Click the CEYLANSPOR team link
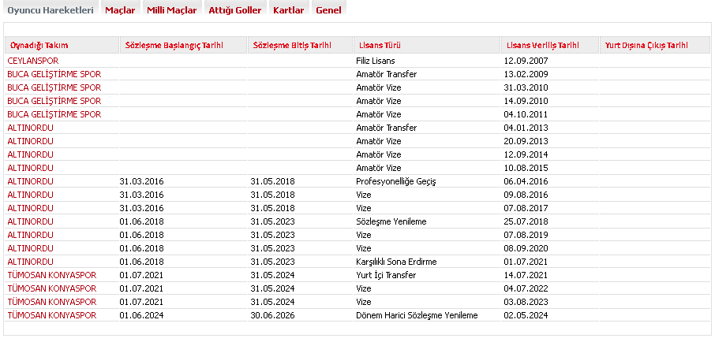Screen dimensions: 715x342 [32, 60]
